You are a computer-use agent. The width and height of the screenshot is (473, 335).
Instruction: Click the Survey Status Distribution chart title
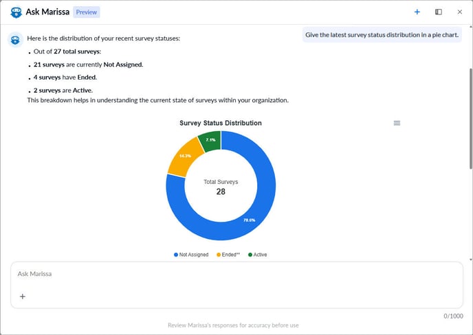tap(220, 123)
